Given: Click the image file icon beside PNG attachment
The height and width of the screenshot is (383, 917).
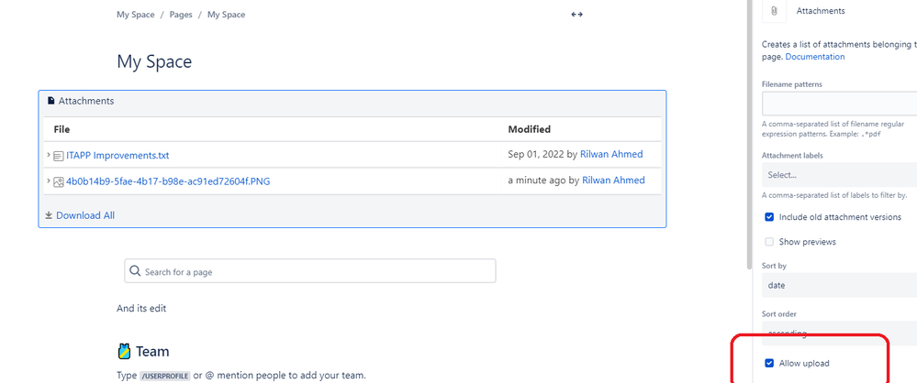Looking at the screenshot, I should click(59, 181).
